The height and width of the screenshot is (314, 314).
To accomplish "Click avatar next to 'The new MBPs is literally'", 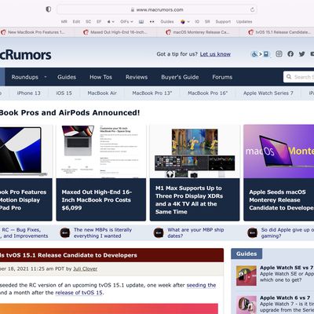I will click(x=65, y=232).
